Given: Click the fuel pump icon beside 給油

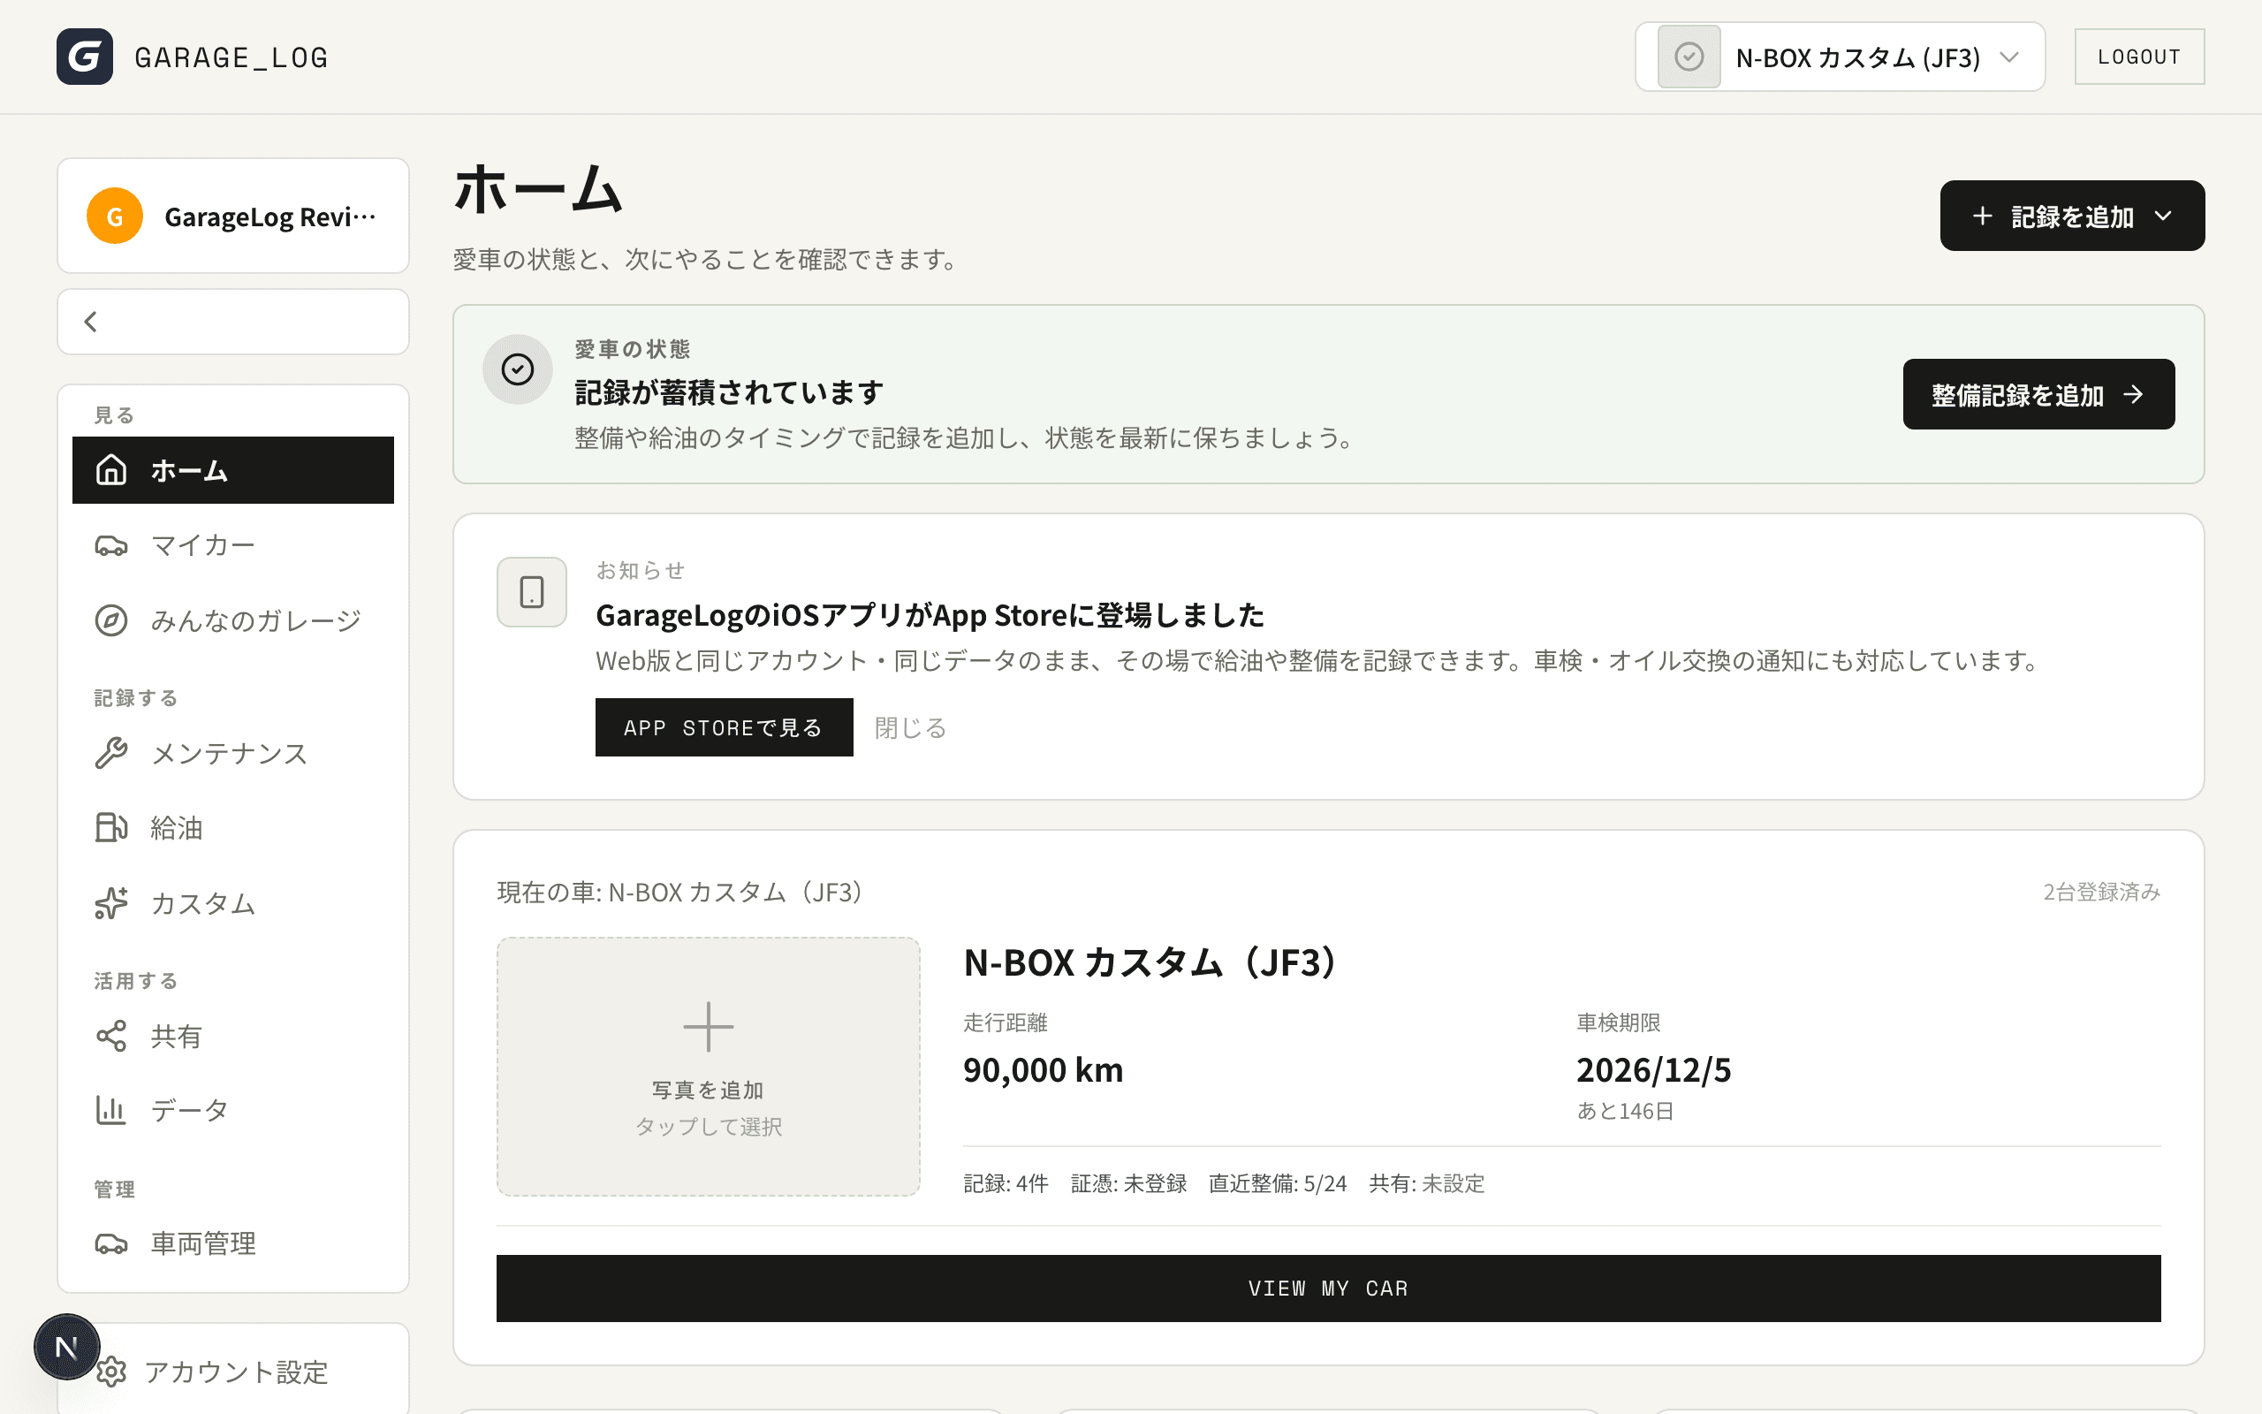Looking at the screenshot, I should tap(111, 828).
